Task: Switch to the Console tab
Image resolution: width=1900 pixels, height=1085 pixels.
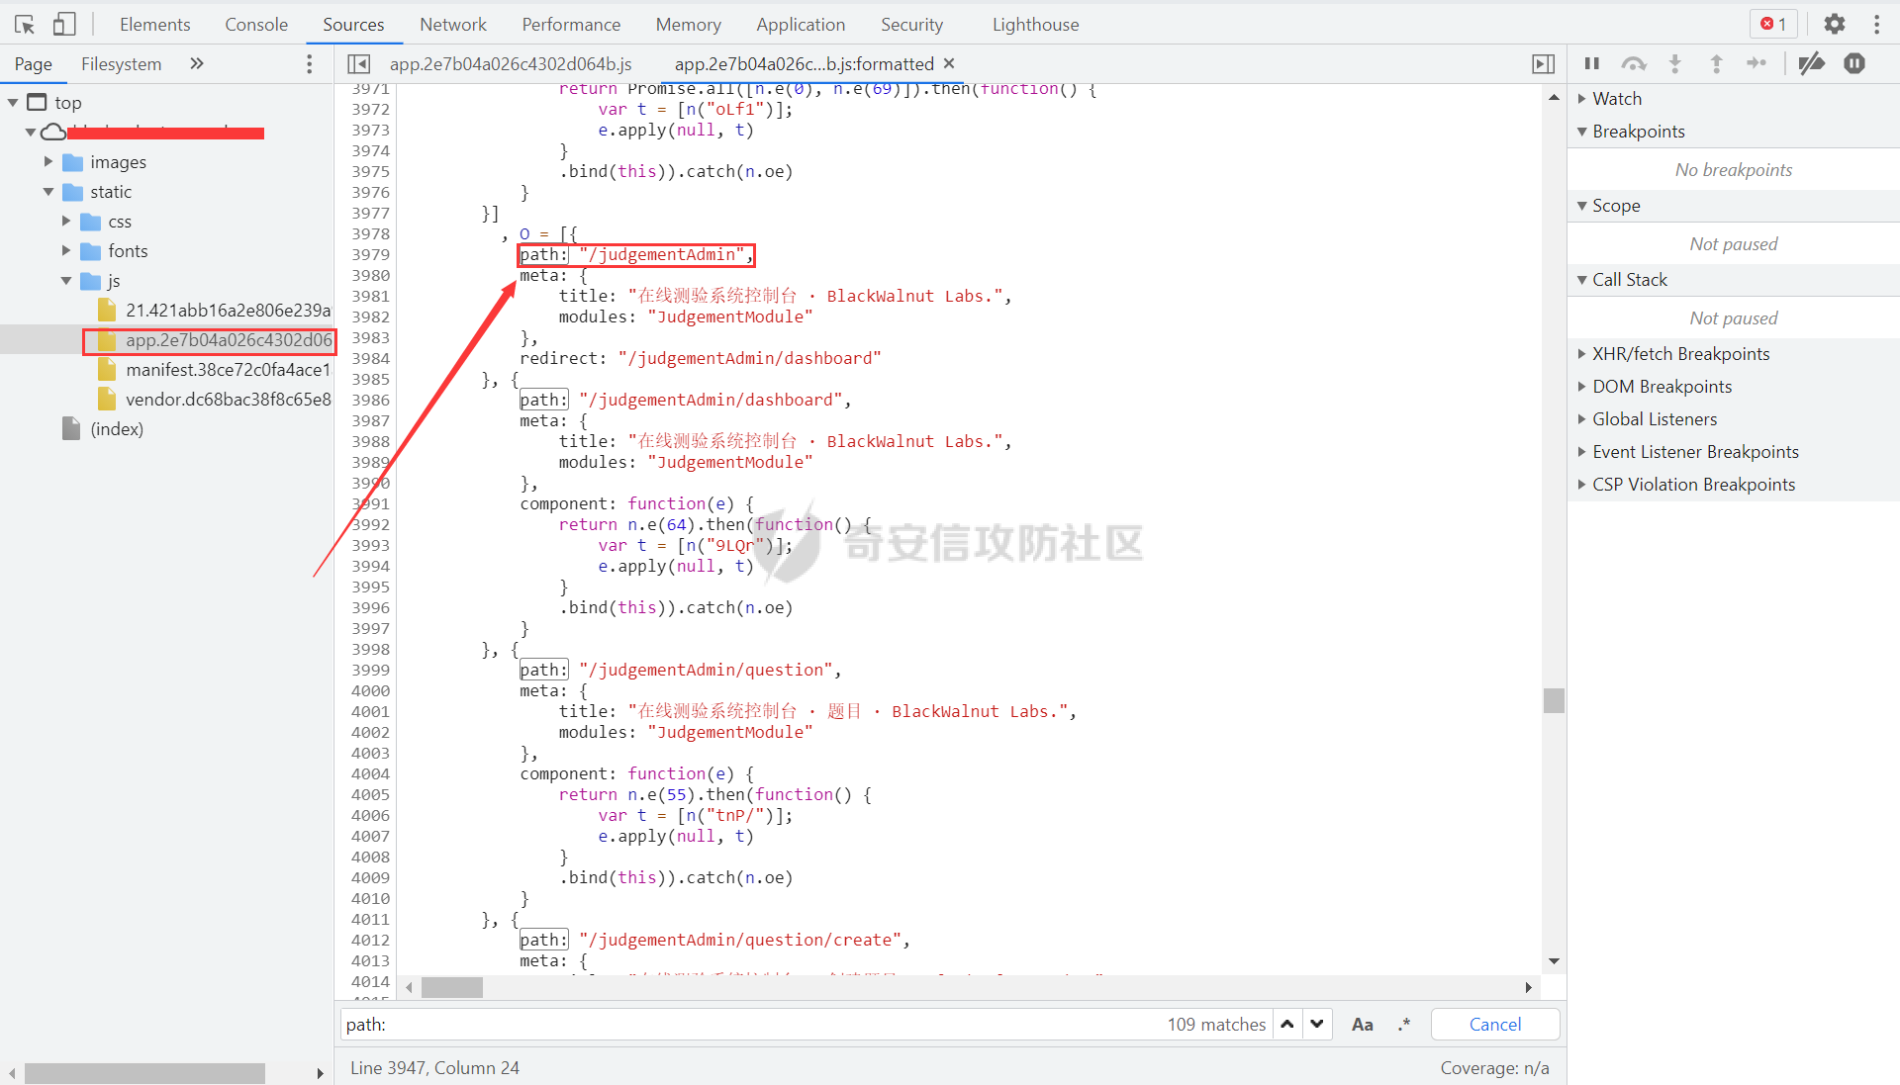Action: click(x=256, y=24)
